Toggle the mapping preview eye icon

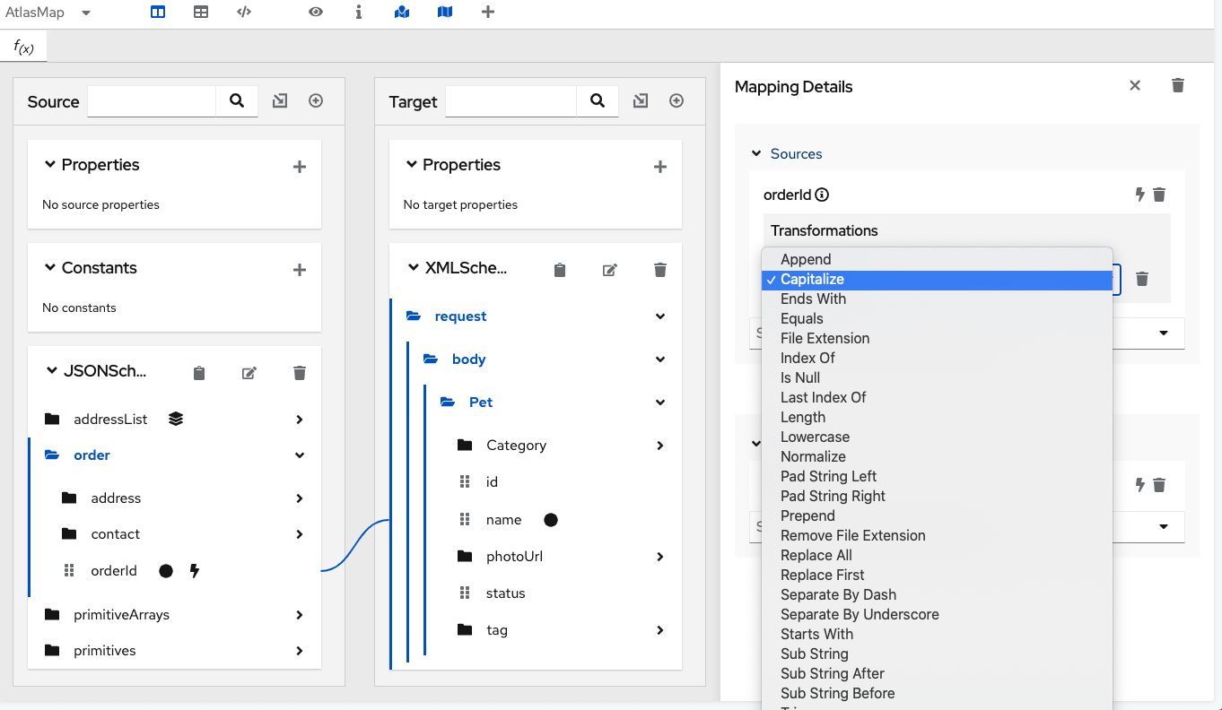(316, 12)
